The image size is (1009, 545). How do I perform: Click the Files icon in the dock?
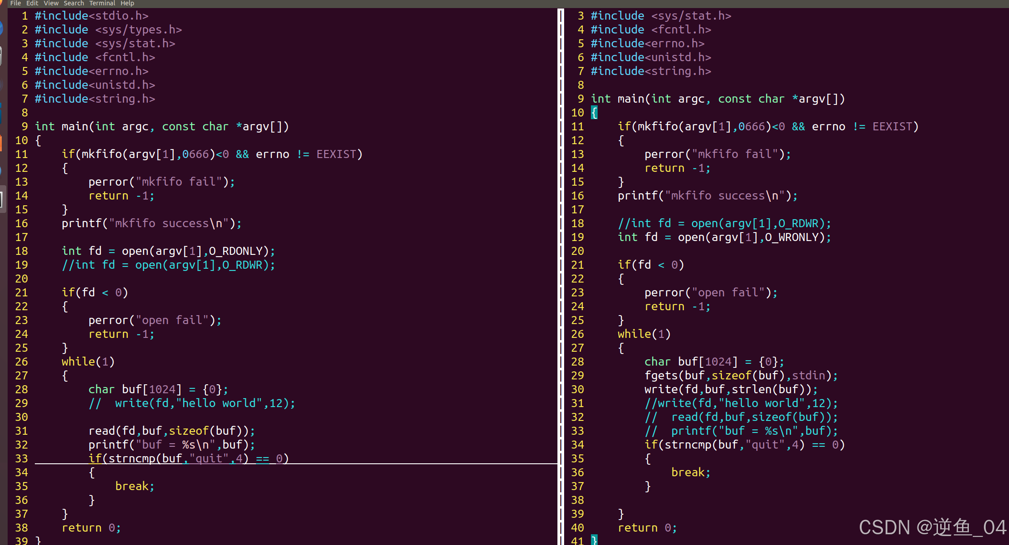click(x=1, y=56)
